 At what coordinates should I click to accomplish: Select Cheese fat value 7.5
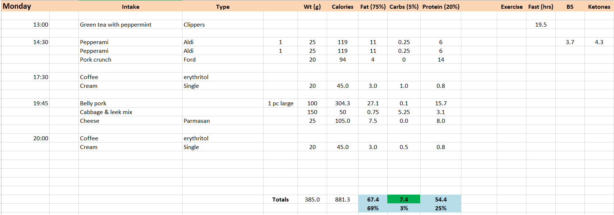click(373, 121)
